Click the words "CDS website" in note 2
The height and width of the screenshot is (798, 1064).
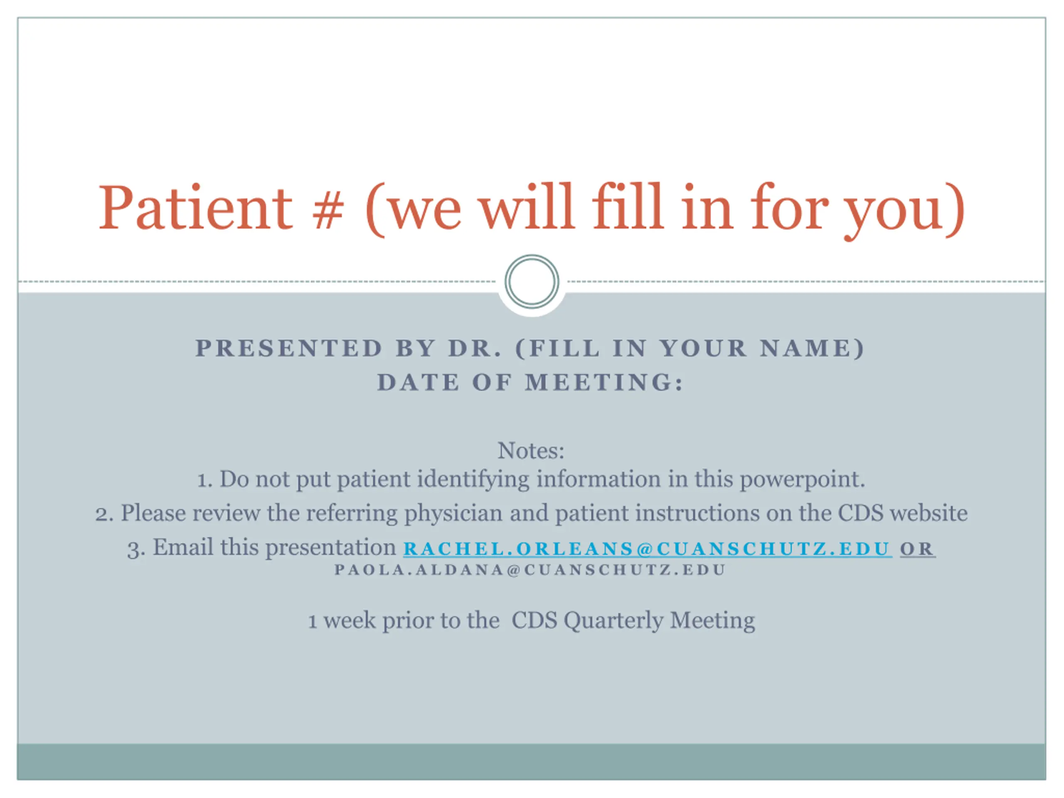click(x=902, y=513)
